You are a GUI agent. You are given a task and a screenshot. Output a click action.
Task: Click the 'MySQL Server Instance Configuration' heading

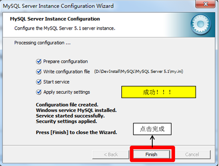pyautogui.click(x=55, y=19)
